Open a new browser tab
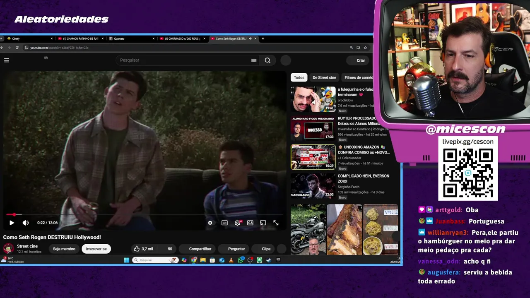The width and height of the screenshot is (530, 298). [x=263, y=38]
